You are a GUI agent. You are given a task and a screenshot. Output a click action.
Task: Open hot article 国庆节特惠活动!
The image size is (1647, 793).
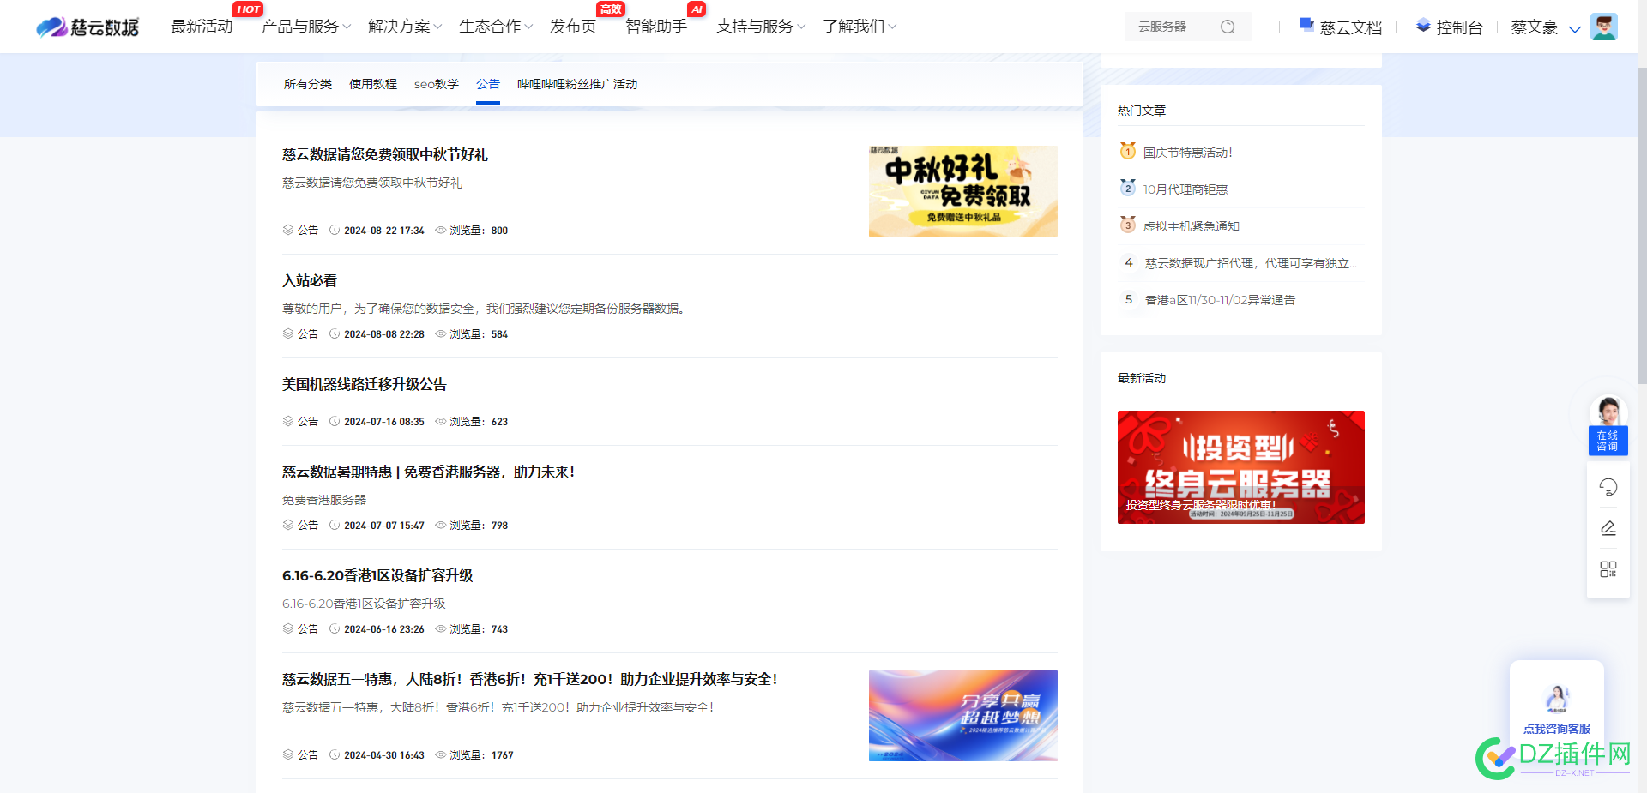click(1187, 153)
